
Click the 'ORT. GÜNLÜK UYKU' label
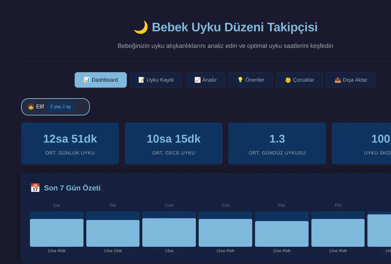click(x=70, y=153)
